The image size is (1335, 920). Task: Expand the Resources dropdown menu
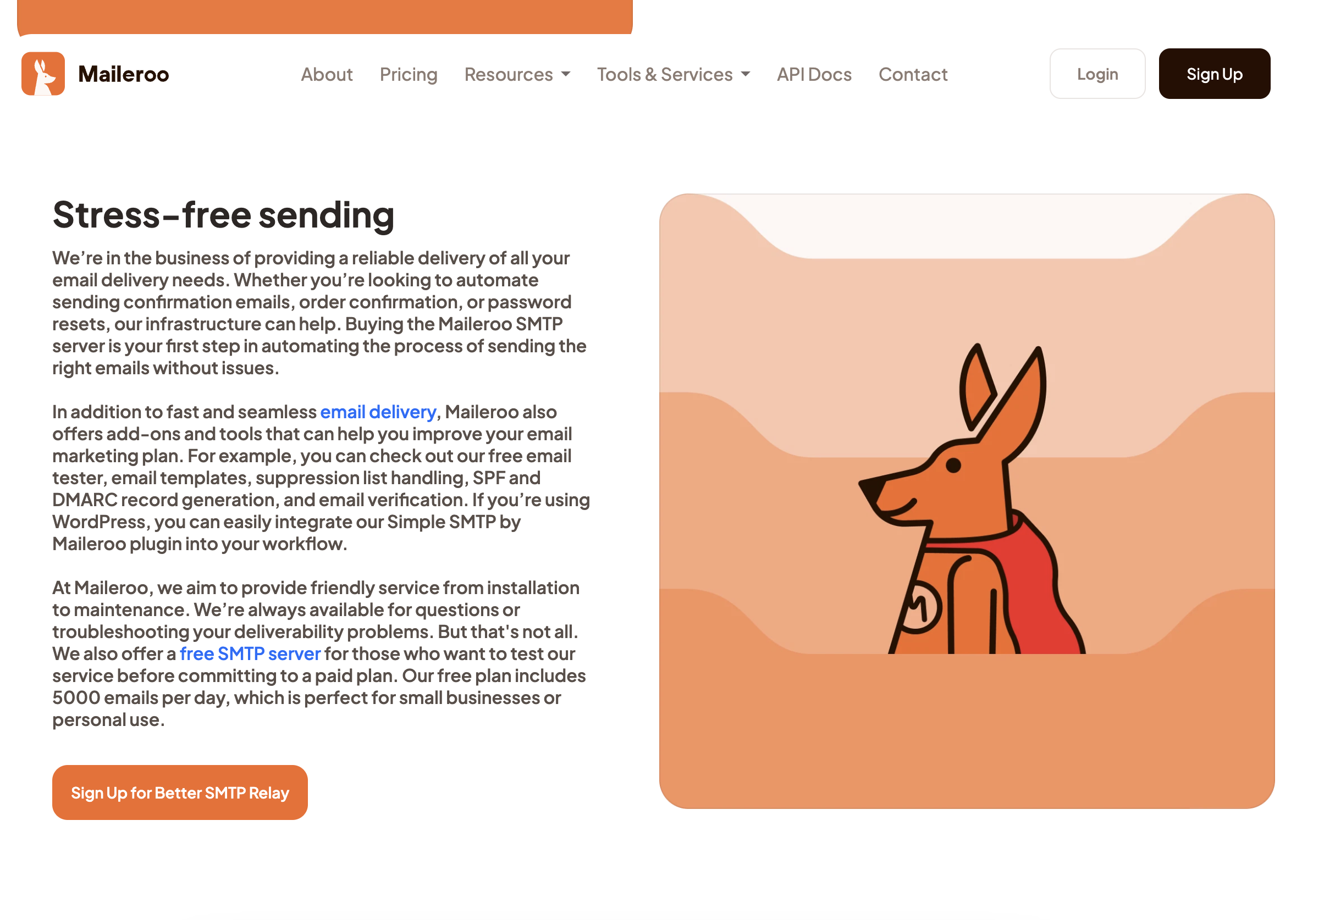517,73
